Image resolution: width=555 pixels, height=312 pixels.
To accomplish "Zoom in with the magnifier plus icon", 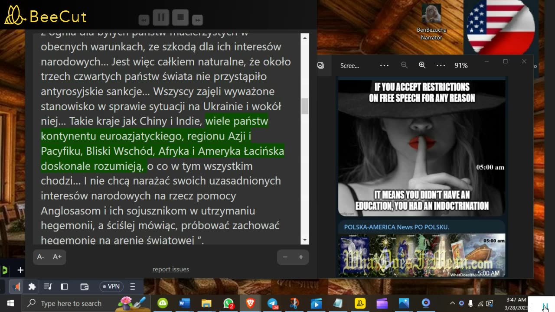I will pyautogui.click(x=422, y=65).
